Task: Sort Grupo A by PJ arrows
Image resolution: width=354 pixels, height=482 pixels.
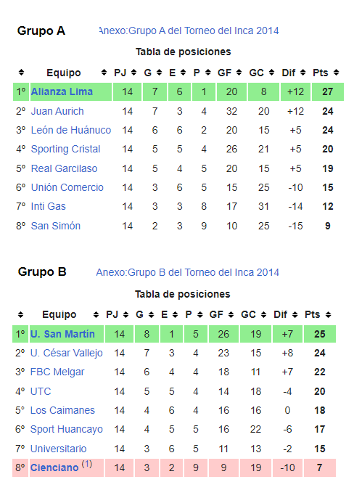Action: (x=133, y=73)
